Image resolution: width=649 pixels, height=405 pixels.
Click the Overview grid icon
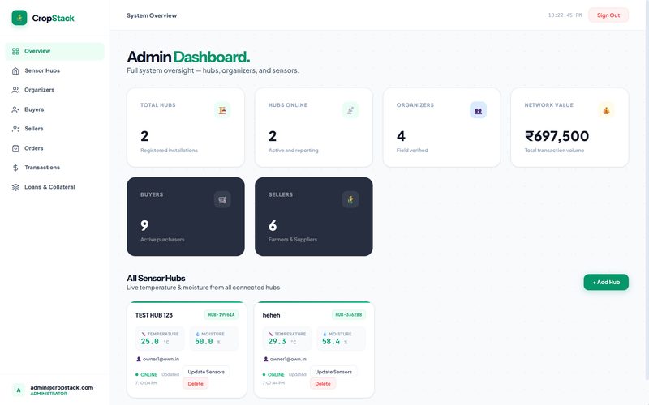15,51
